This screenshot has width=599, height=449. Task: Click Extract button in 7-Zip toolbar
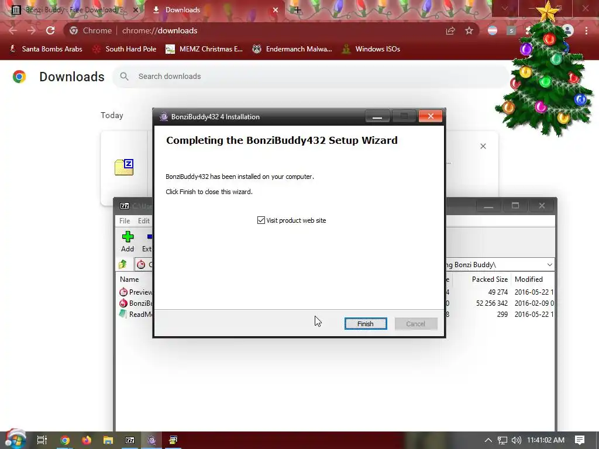(147, 241)
